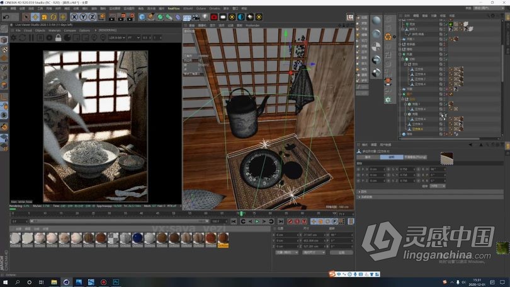510x287 pixels.
Task: Activate the Scale tool
Action: pos(45,17)
